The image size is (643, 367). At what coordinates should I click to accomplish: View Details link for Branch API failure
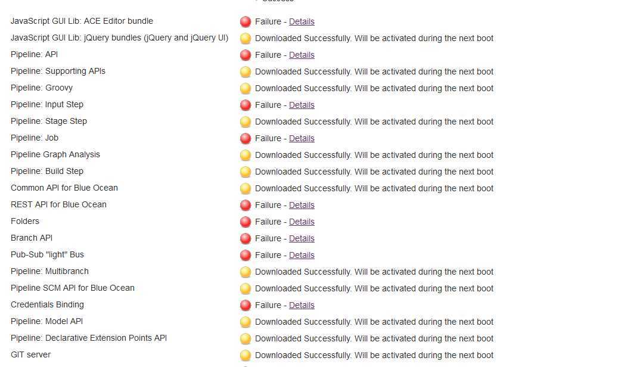(x=302, y=238)
